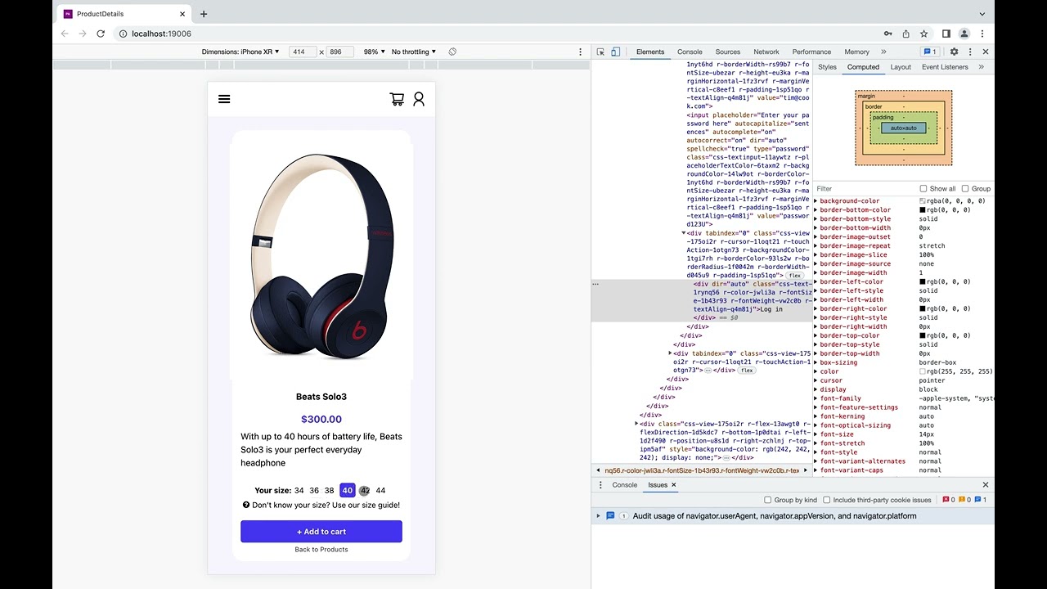Open the 98% zoom dropdown
This screenshot has width=1047, height=589.
pyautogui.click(x=373, y=52)
